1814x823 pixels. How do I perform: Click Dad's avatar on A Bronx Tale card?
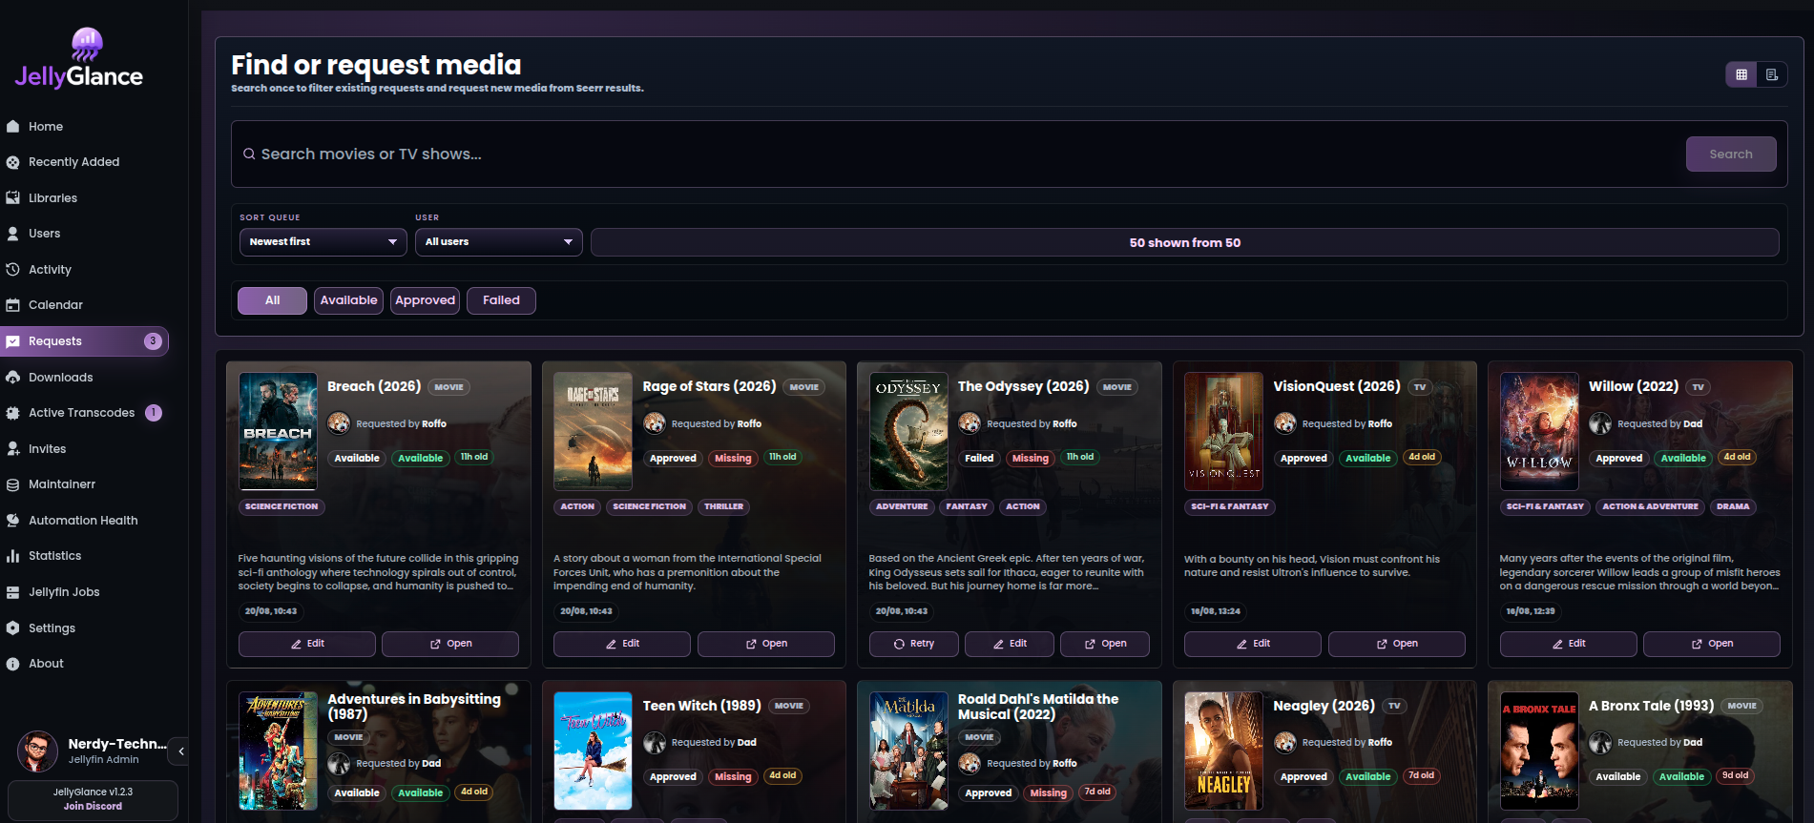pos(1600,742)
